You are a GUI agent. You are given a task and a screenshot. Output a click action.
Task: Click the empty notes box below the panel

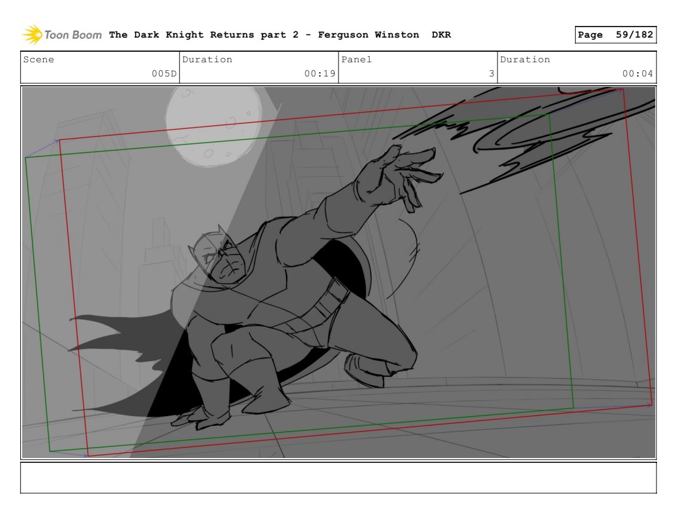pyautogui.click(x=338, y=478)
